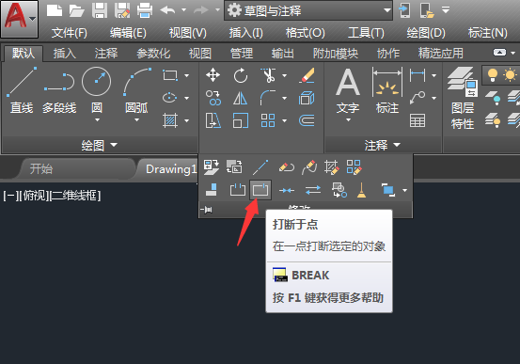Open the draw order dropdown arrow
This screenshot has width=520, height=364.
click(405, 190)
